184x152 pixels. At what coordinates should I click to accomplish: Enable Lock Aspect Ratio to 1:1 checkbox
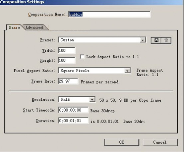[82, 57]
